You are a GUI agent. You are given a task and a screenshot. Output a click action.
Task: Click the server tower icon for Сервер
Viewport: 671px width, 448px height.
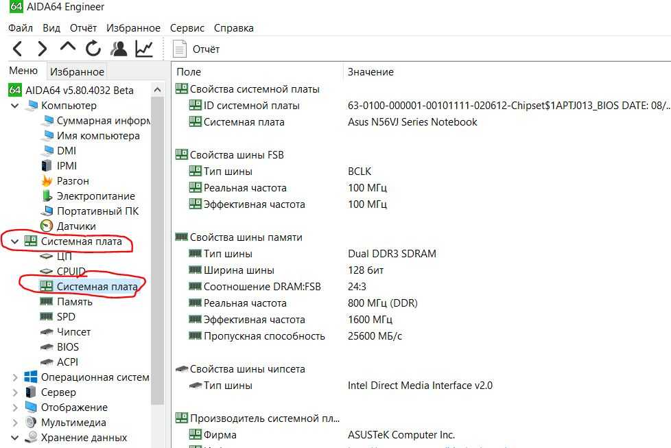click(31, 392)
